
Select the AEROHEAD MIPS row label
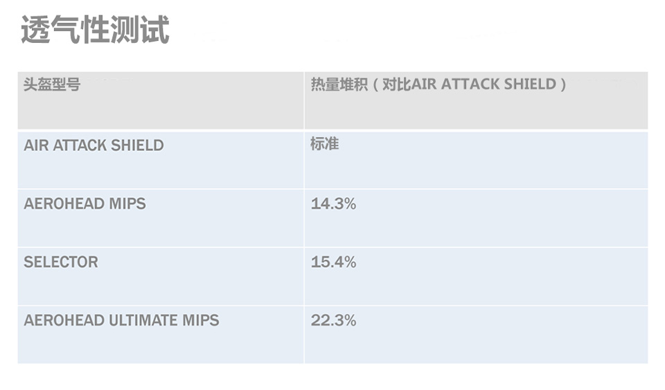(85, 204)
